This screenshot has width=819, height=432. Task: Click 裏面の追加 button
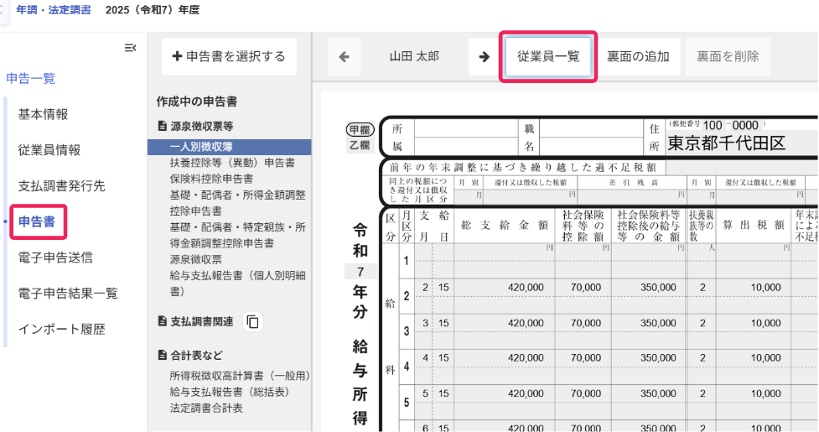[x=638, y=57]
